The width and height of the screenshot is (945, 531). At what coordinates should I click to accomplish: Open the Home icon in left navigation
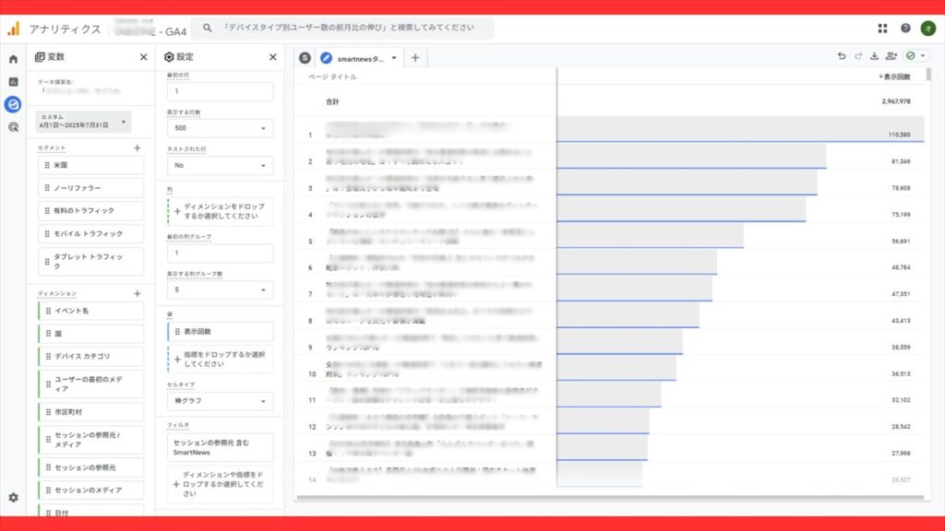(13, 59)
